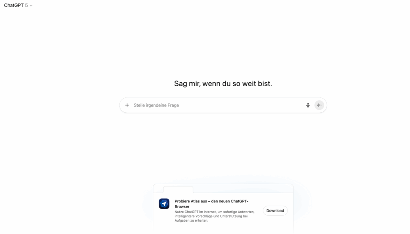The width and height of the screenshot is (410, 234).
Task: Focus the chat question input box
Action: [200, 105]
